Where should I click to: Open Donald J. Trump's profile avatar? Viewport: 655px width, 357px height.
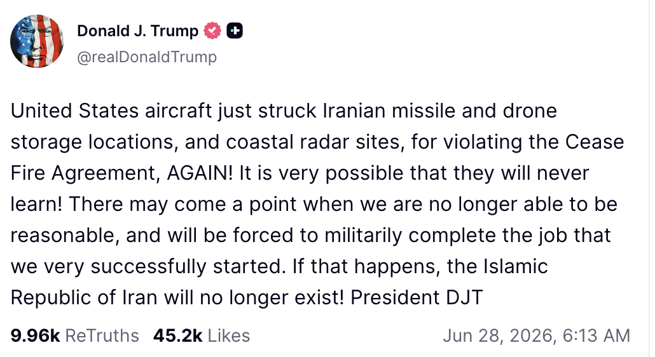pyautogui.click(x=37, y=41)
